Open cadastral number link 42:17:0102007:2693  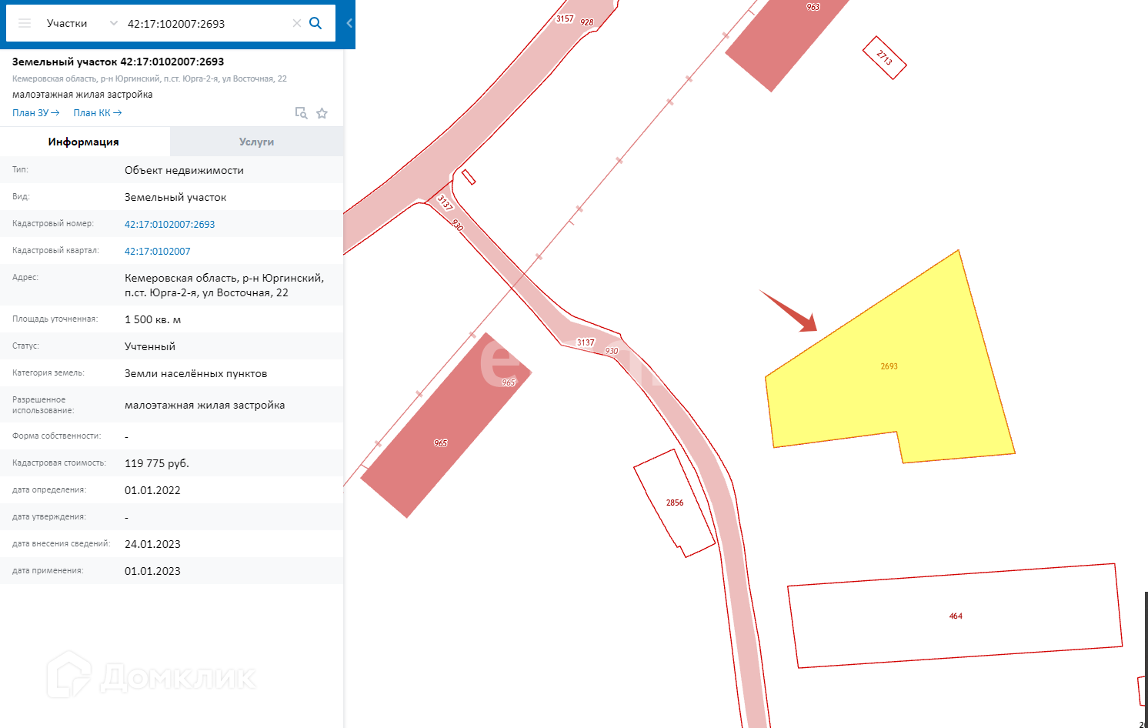(x=170, y=225)
